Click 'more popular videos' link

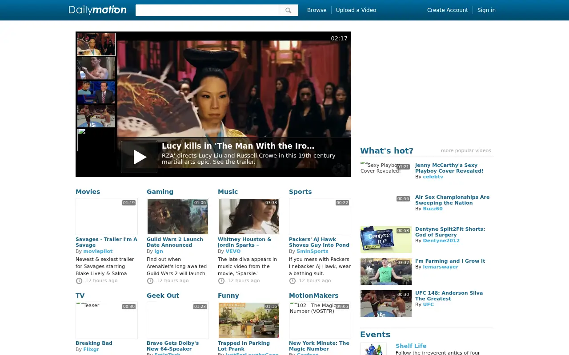coord(466,151)
